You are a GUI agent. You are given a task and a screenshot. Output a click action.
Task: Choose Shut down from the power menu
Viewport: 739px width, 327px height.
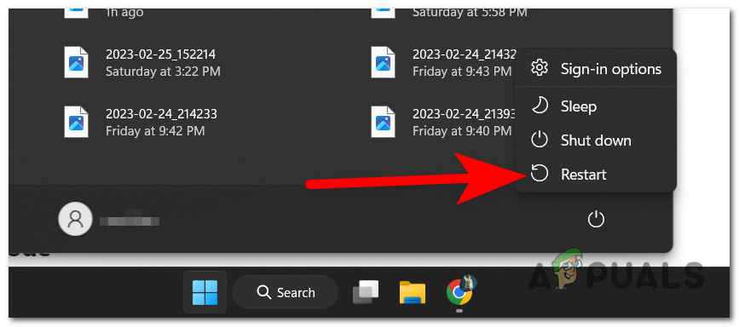click(596, 141)
